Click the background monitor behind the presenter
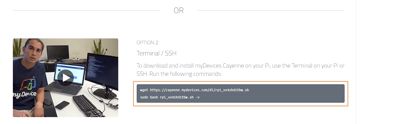394x124 pixels. (x=58, y=52)
